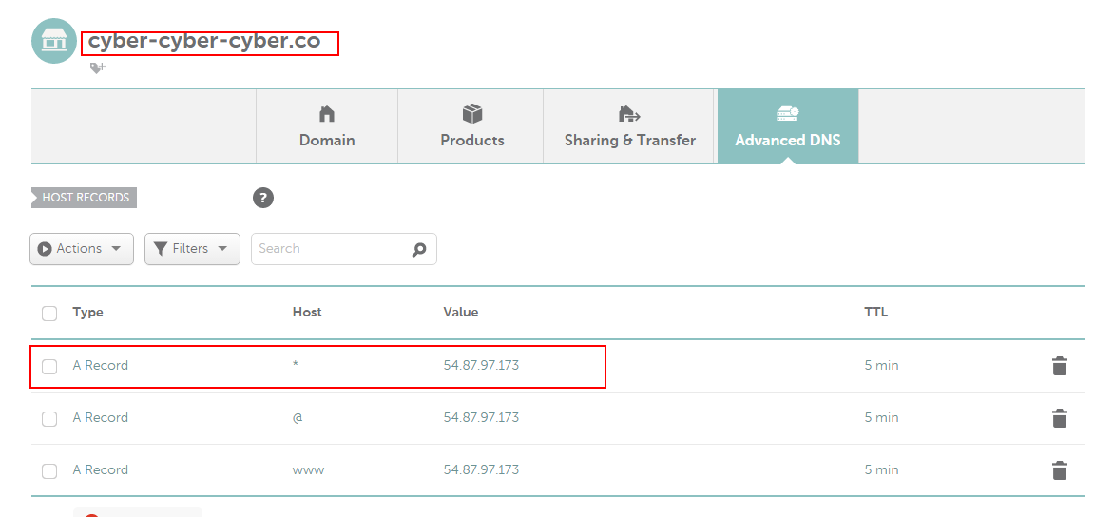Open TTL dropdown for the www record
Screen dimensions: 1114x517
[881, 469]
